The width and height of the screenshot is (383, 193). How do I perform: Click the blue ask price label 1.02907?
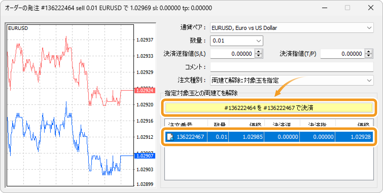coord(145,156)
